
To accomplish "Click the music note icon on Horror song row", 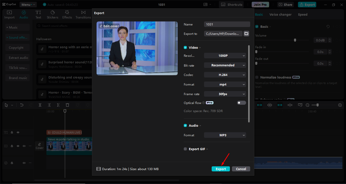I will pos(42,49).
